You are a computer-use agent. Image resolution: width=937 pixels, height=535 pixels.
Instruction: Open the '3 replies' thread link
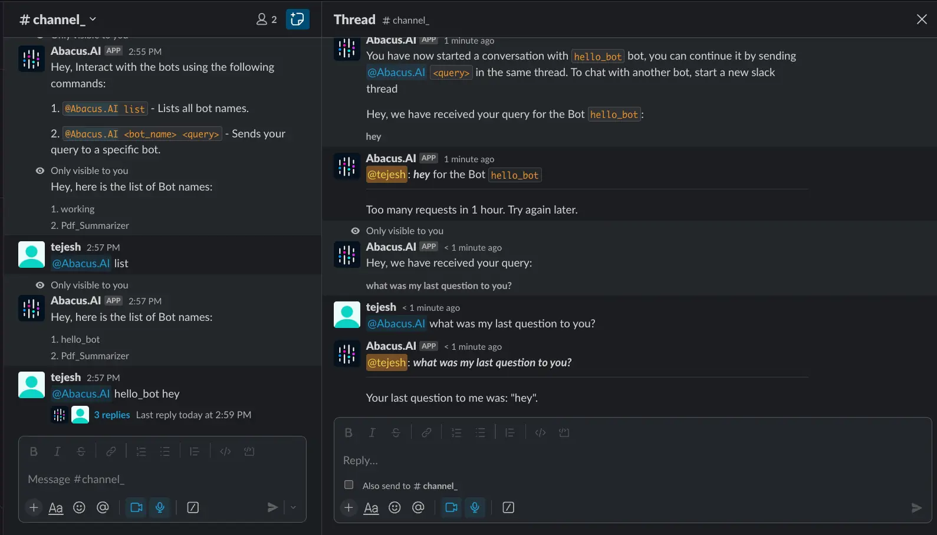112,415
